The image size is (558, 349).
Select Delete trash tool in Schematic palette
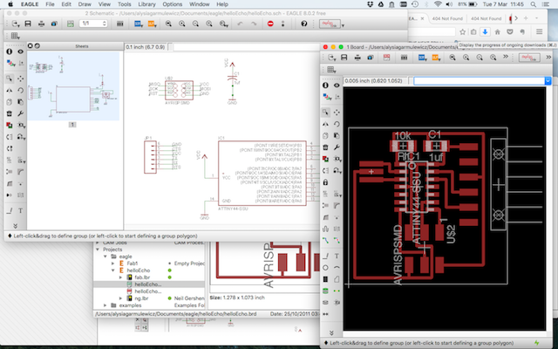pos(10,113)
